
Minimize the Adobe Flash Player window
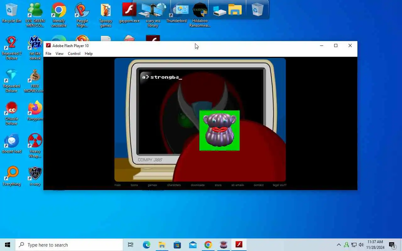click(321, 45)
